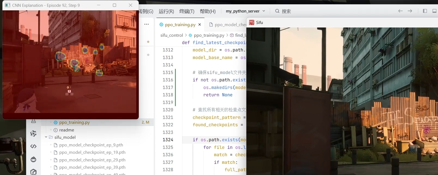This screenshot has height=175, width=438.
Task: Click the navigate back arrow in title bar
Action: tap(400, 11)
